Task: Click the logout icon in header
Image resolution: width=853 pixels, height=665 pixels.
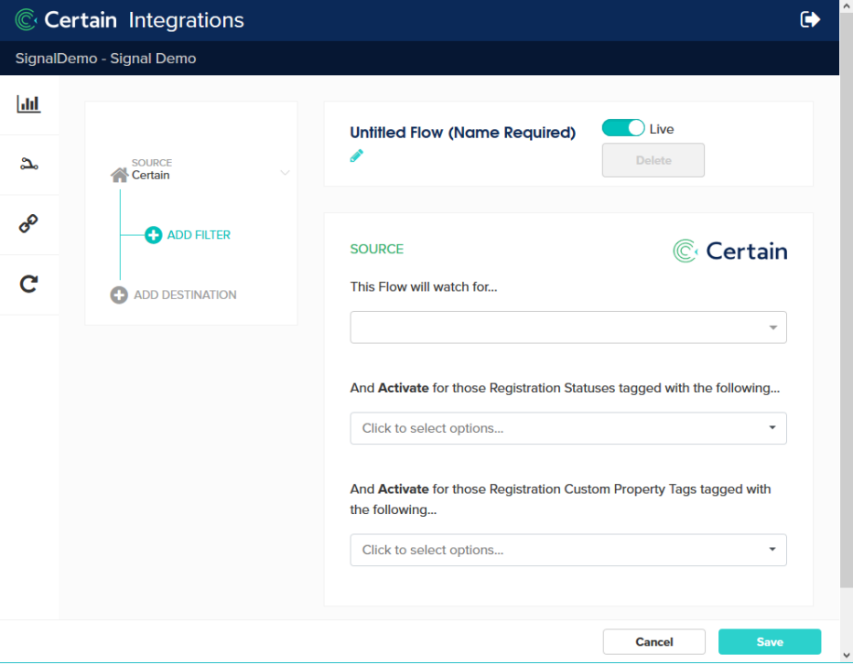Action: point(809,19)
